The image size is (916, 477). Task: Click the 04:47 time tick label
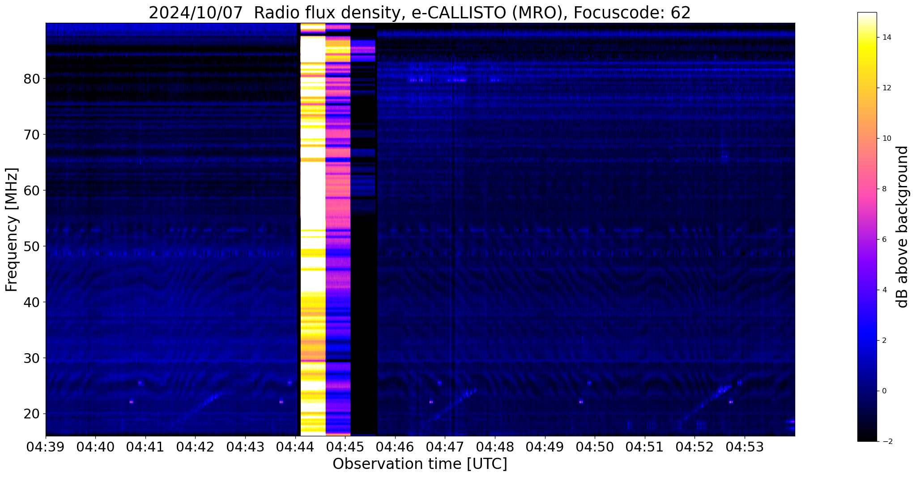pyautogui.click(x=445, y=447)
